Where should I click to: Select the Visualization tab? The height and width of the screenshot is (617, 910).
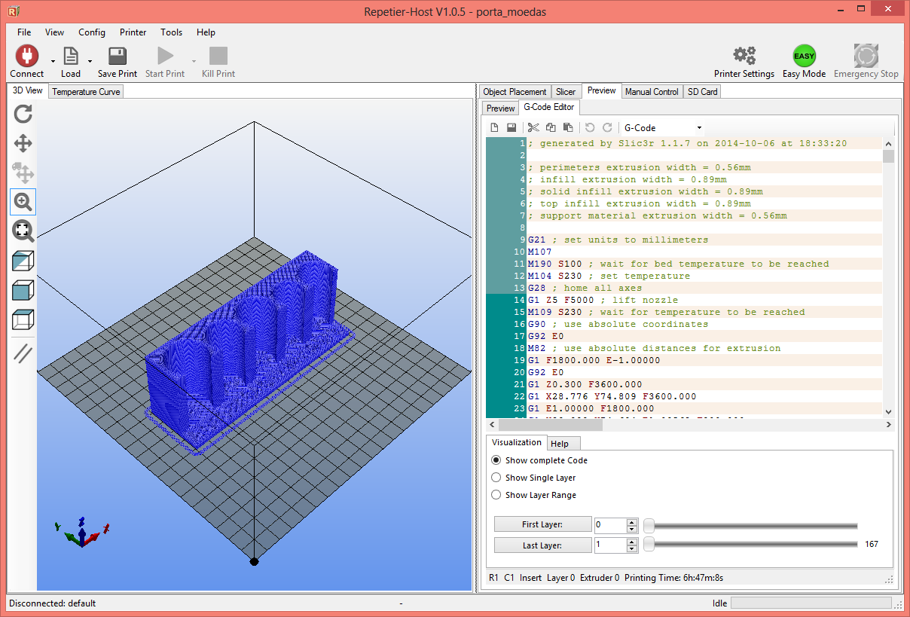coord(517,442)
